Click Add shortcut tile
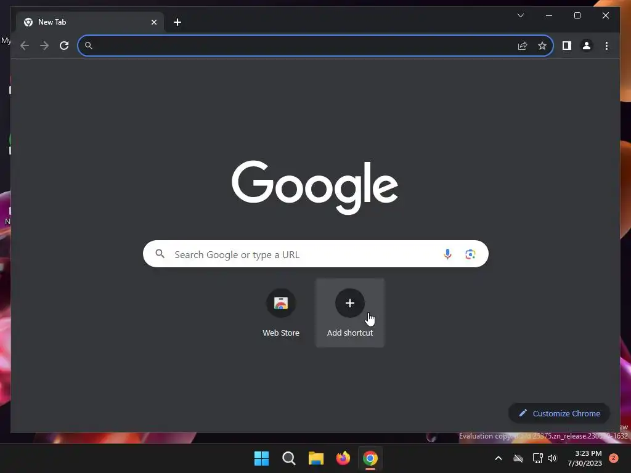Screen dimensions: 631x473 [x=350, y=312]
